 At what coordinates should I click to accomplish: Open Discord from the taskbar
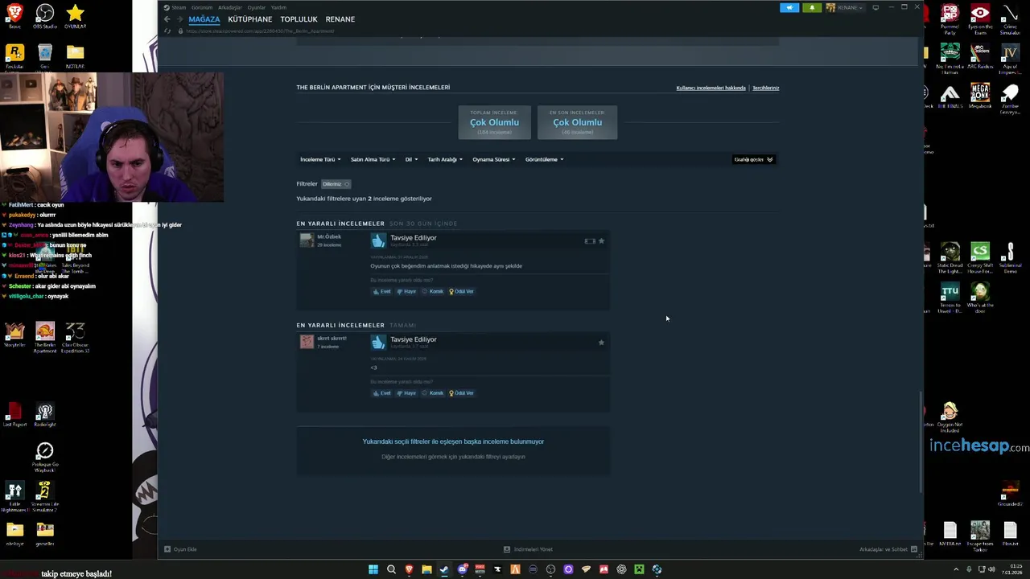point(462,569)
